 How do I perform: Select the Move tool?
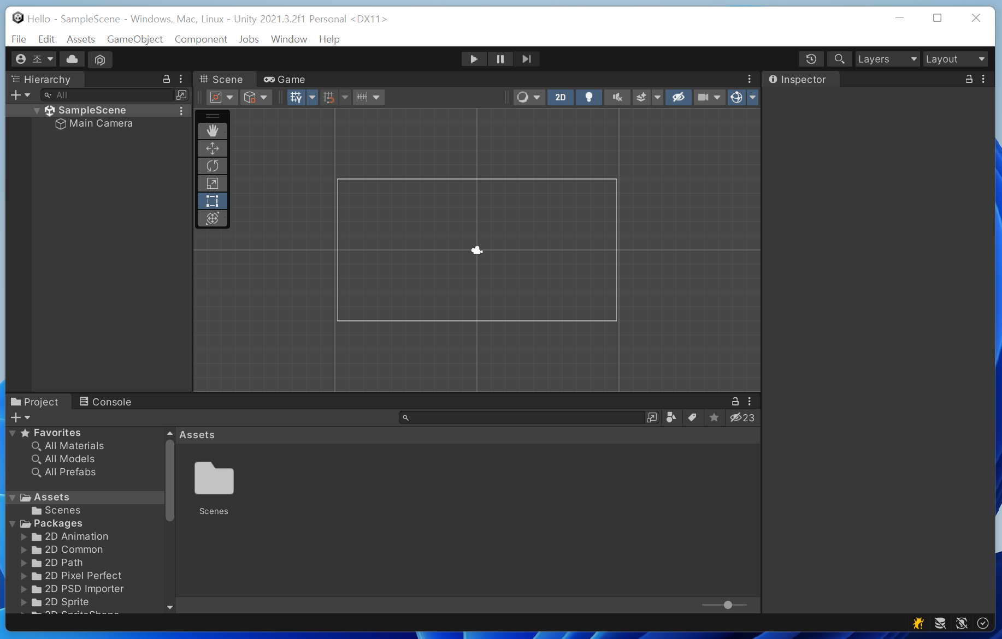(x=213, y=148)
